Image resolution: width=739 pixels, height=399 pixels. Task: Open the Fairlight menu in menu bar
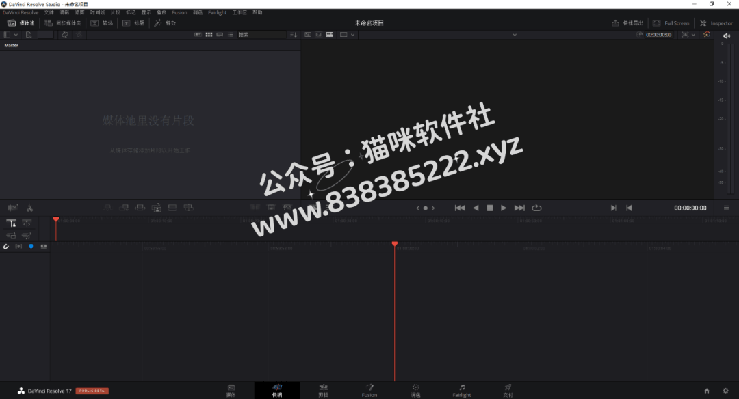[218, 13]
